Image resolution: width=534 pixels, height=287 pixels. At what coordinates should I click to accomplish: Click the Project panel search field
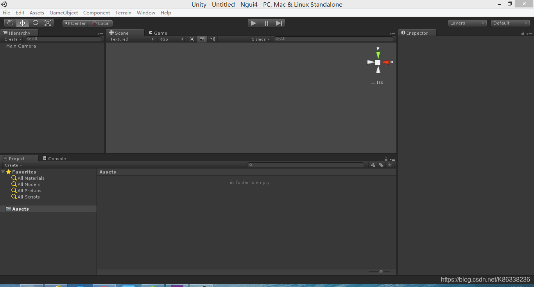306,165
